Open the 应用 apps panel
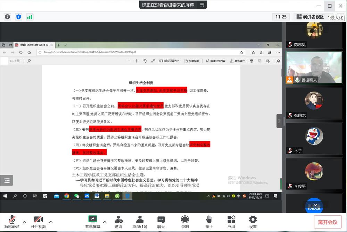Viewport: 347px width, 232px height. (231, 222)
